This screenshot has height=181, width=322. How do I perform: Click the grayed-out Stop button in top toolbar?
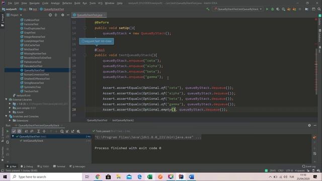coord(300,9)
